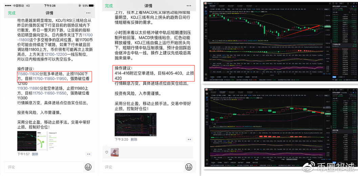Open the ⋯ more menu in middle phone header
Image resolution: width=358 pixels, height=176 pixels.
[x=189, y=6]
